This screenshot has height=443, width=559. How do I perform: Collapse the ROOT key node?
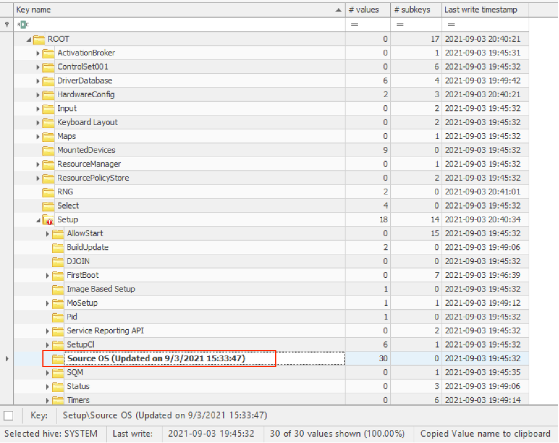coord(30,39)
